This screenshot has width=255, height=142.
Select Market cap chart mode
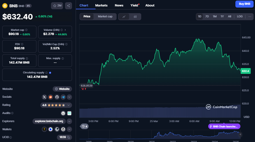click(x=105, y=17)
